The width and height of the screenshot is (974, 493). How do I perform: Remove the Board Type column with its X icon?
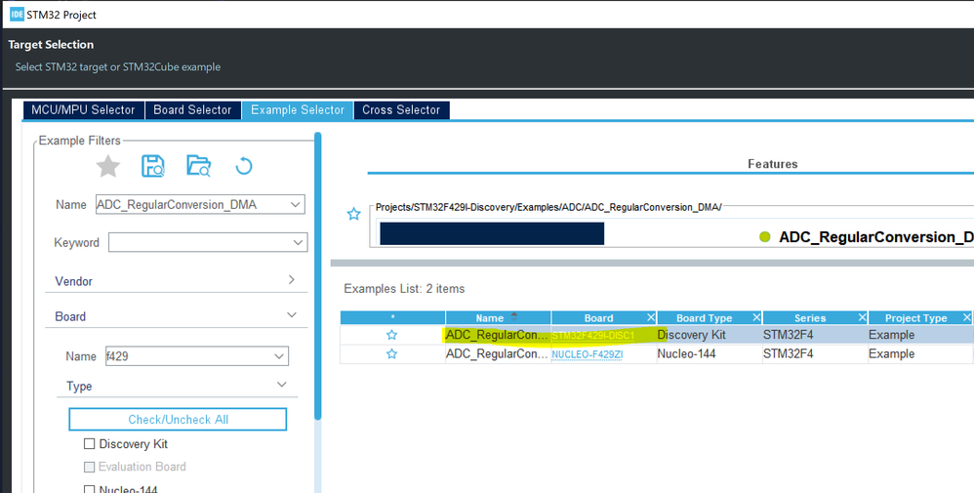(x=756, y=317)
